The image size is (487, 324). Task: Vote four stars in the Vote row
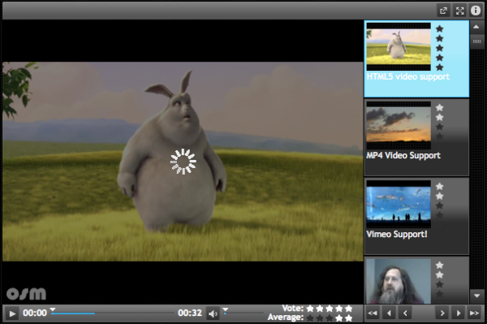point(338,309)
